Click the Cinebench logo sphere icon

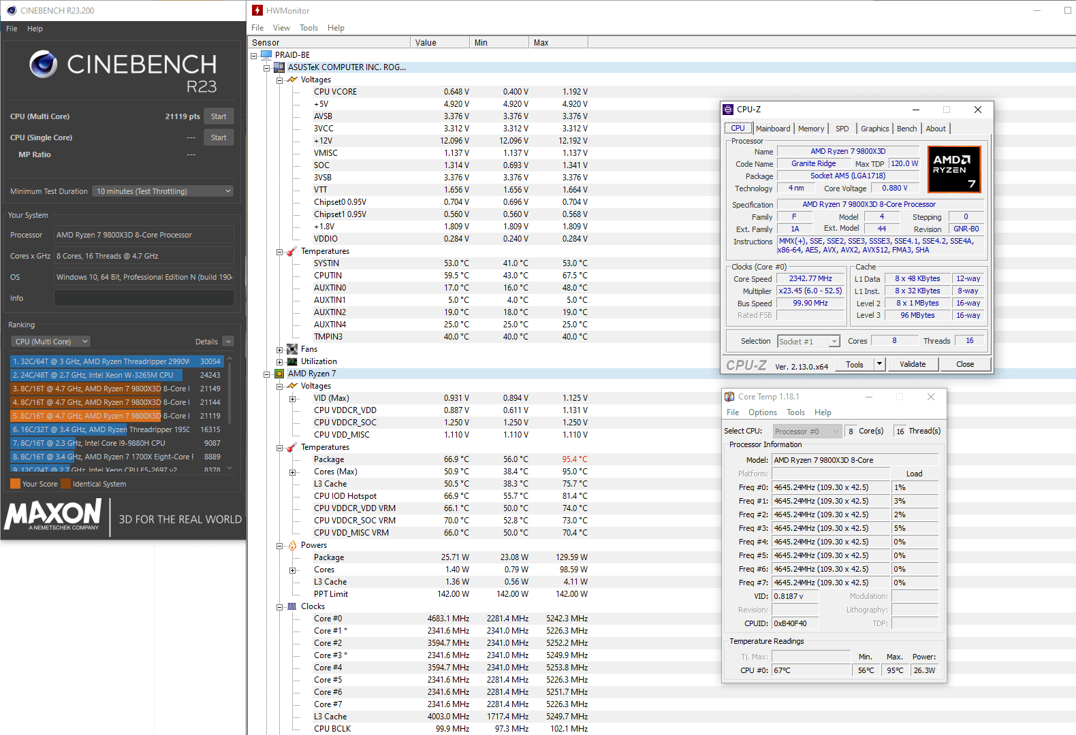(43, 64)
